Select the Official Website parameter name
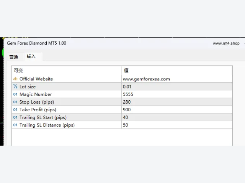This screenshot has width=245, height=183. tap(36, 79)
